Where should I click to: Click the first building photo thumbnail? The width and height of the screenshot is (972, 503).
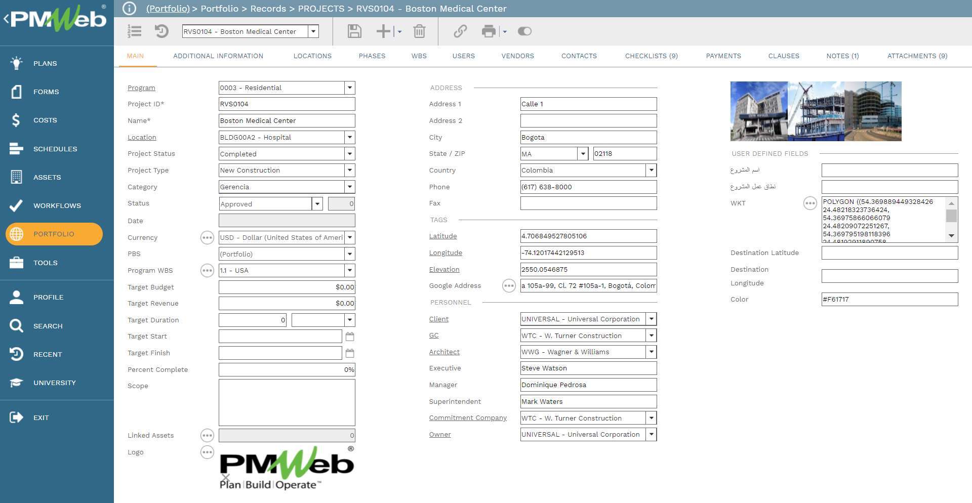pyautogui.click(x=758, y=111)
